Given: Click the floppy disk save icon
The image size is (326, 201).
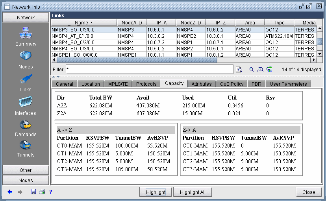Looking at the screenshot, I should (33, 192).
